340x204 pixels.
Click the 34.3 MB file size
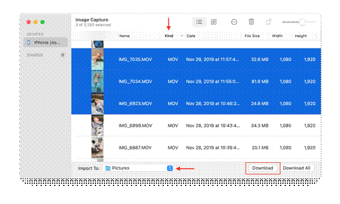pos(260,126)
